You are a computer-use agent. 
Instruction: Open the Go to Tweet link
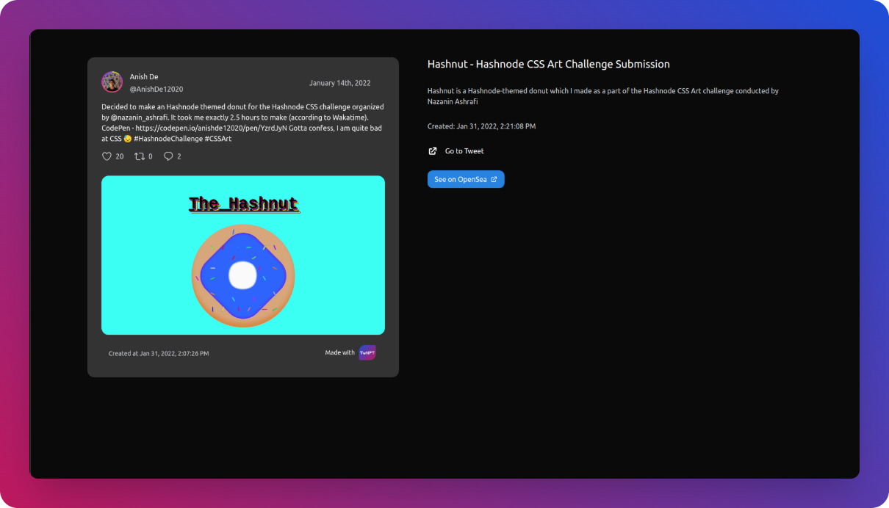pyautogui.click(x=464, y=151)
